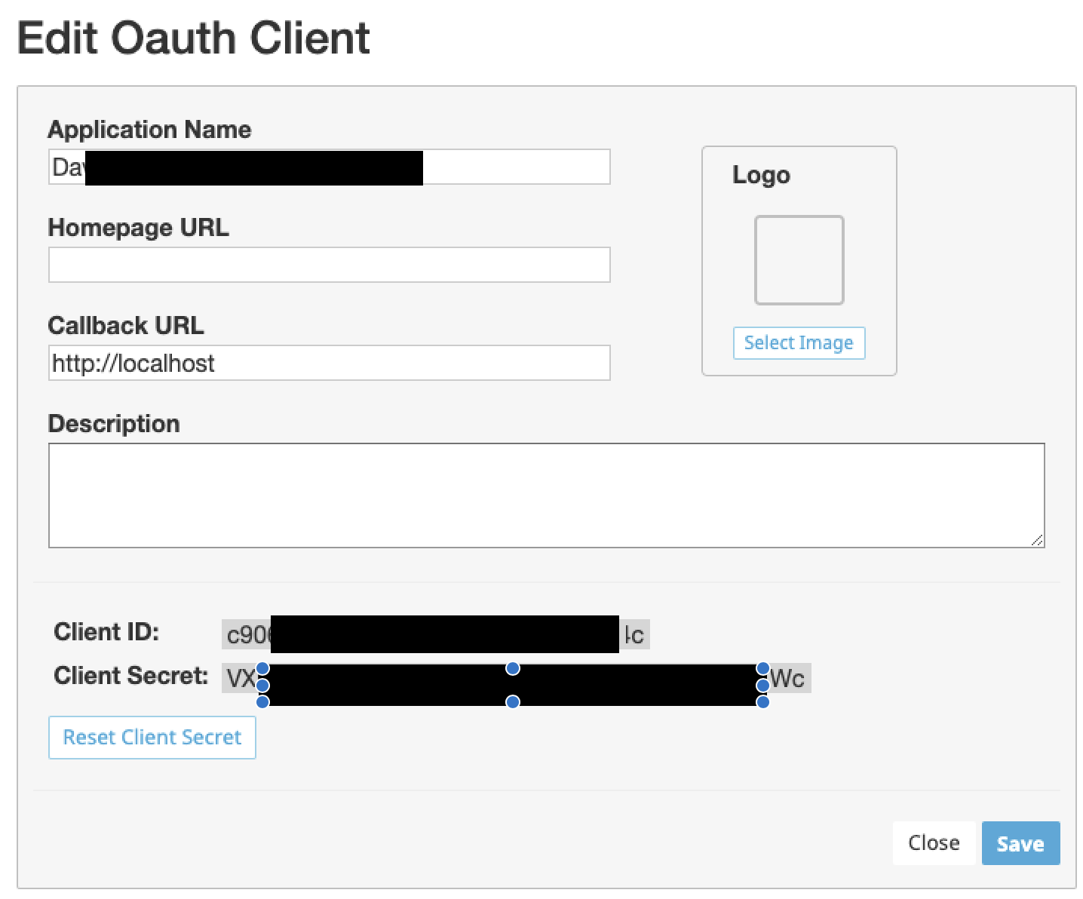The image size is (1083, 899).
Task: Click the top-left selection handle on Client Secret redaction
Action: click(x=262, y=668)
